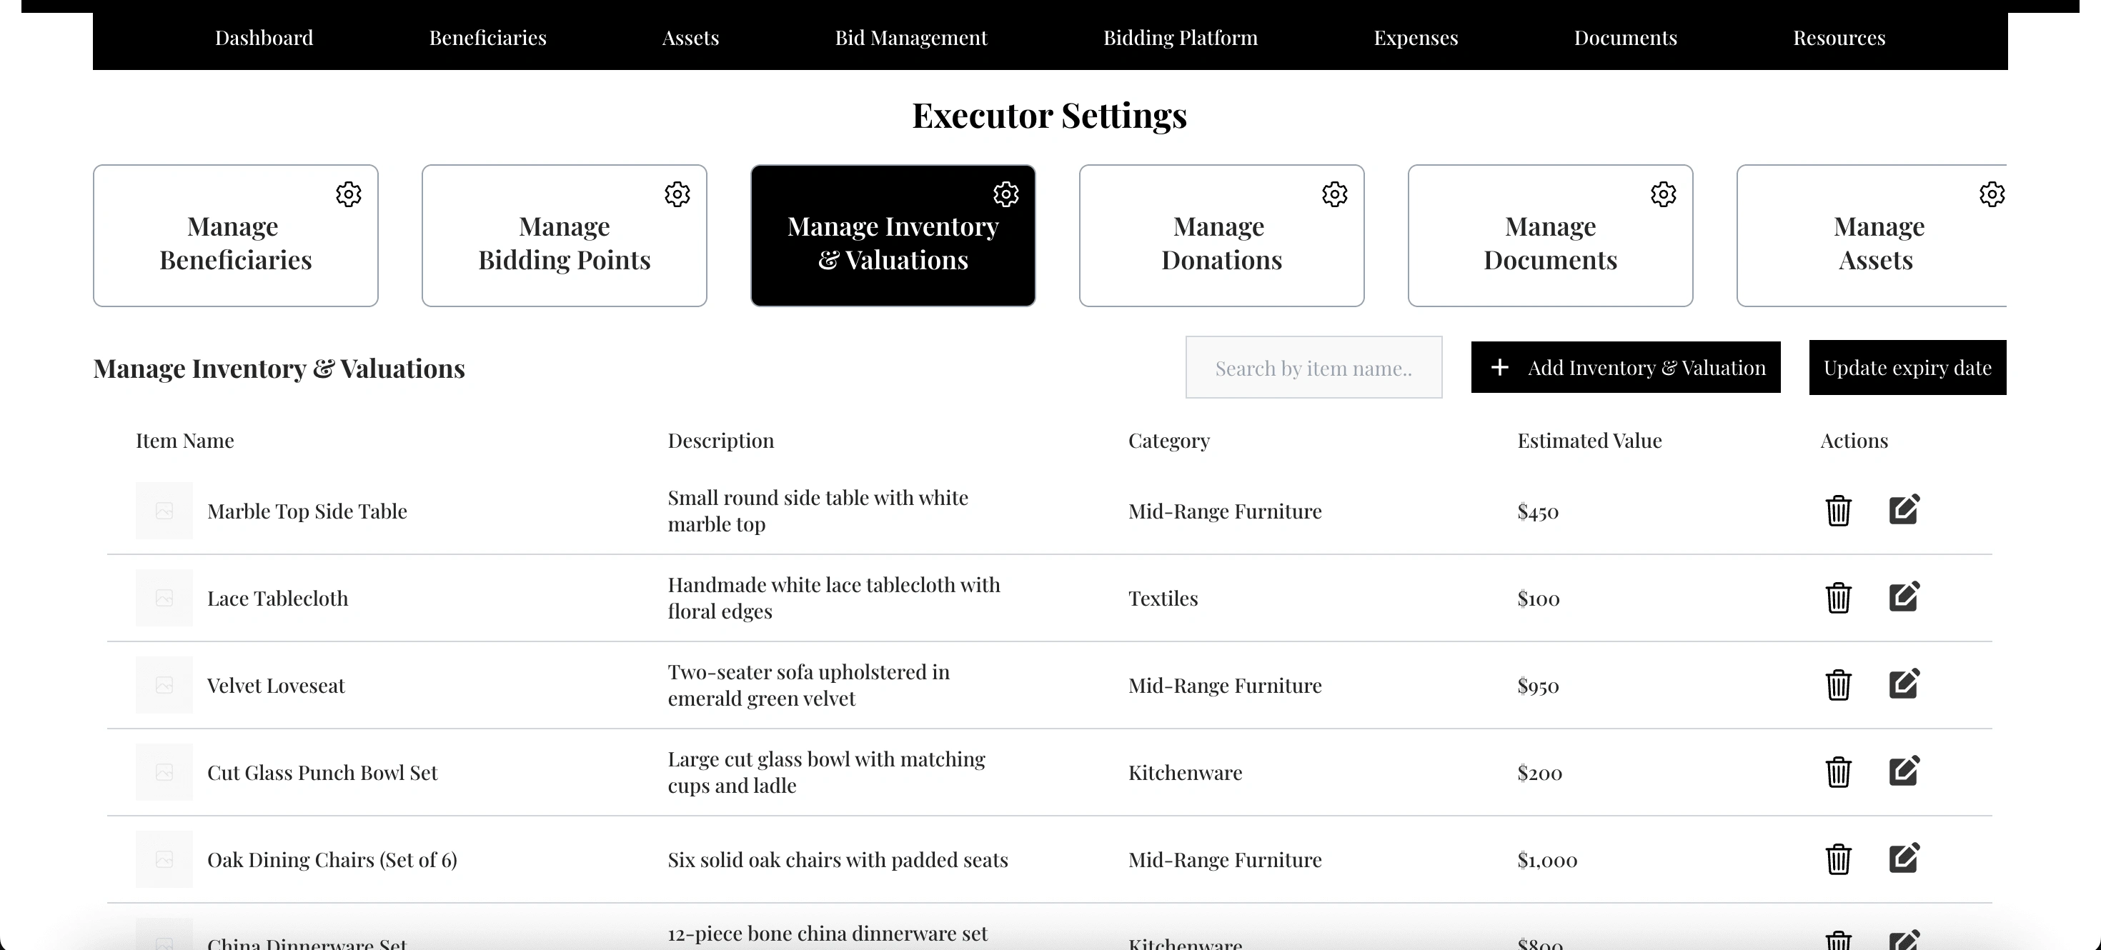Viewport: 2101px width, 950px height.
Task: Open Documents navigation item
Action: click(x=1624, y=38)
